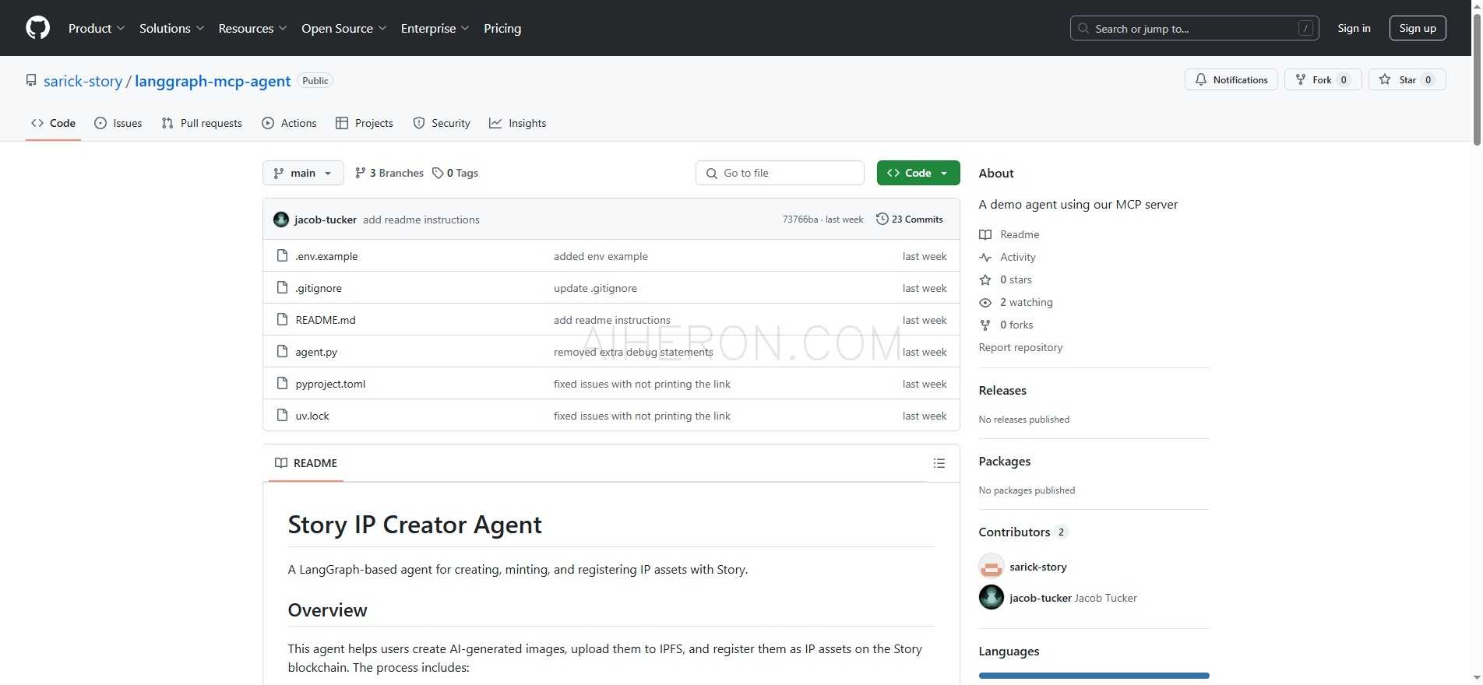
Task: Click the file icon for uv.lock
Action: (x=283, y=416)
